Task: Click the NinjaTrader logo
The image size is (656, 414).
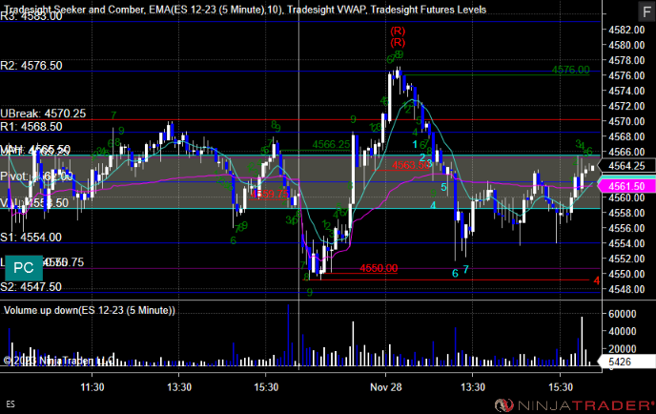Action: click(574, 404)
